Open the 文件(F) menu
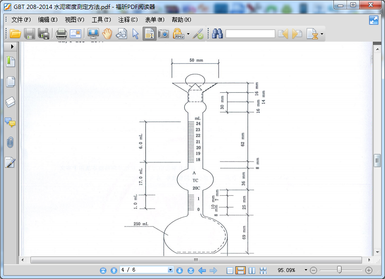This screenshot has height=279, width=385. [x=21, y=20]
